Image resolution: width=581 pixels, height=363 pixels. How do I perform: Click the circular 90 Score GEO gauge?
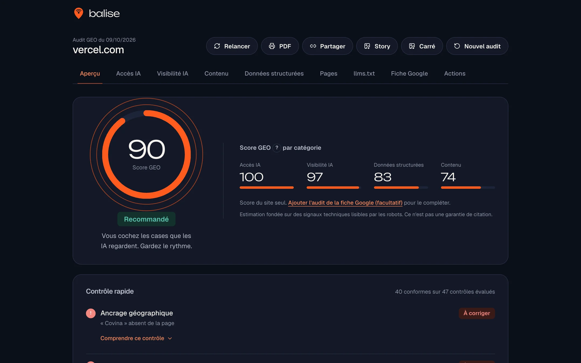[x=146, y=154]
